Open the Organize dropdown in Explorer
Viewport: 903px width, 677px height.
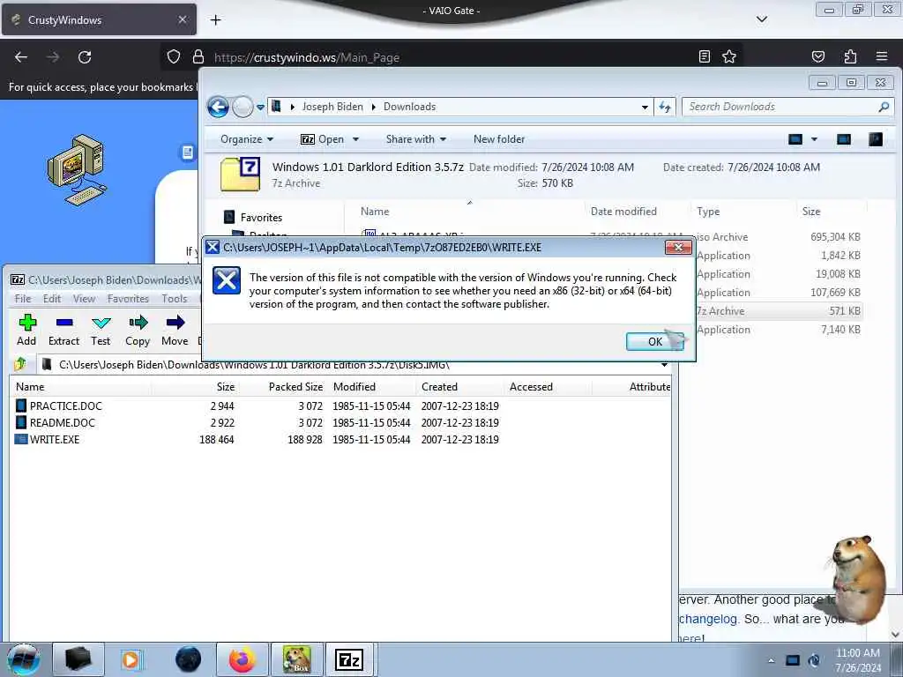[247, 139]
